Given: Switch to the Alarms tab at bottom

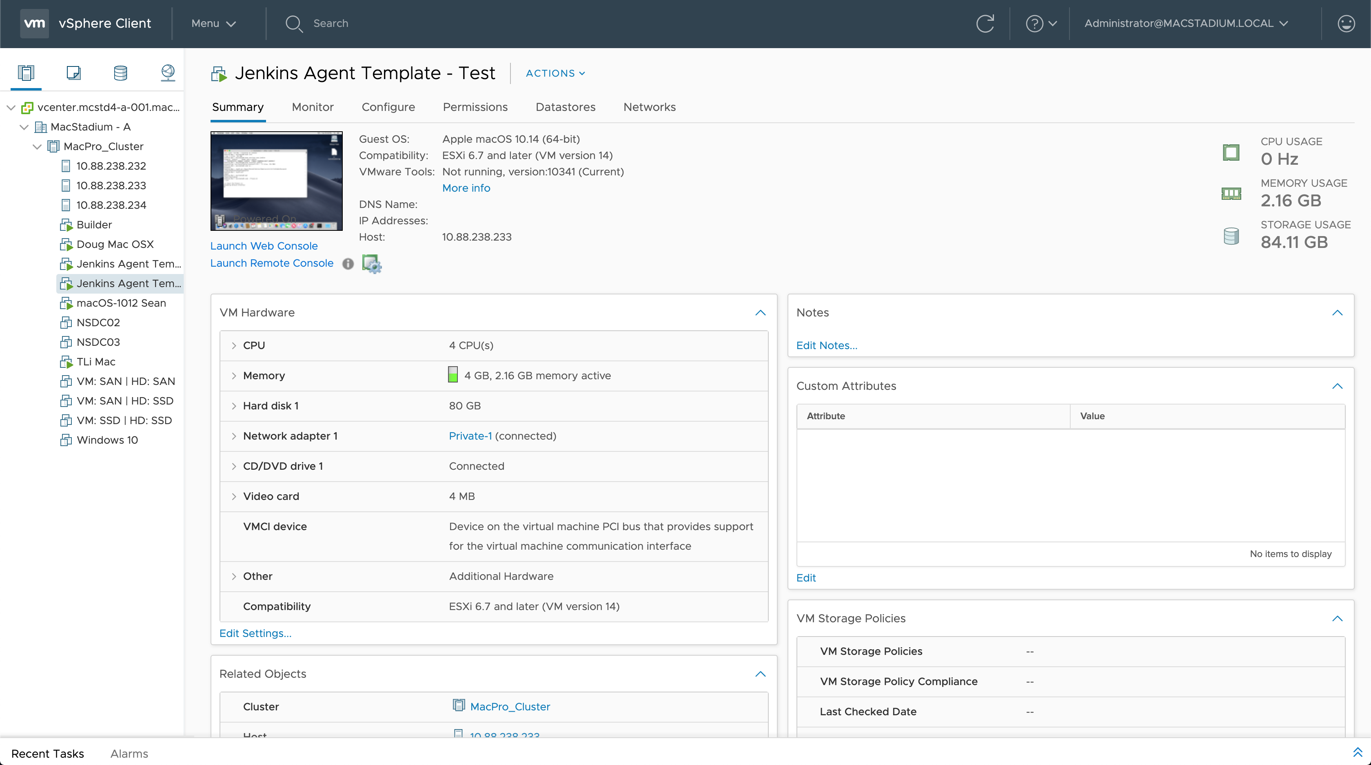Looking at the screenshot, I should pyautogui.click(x=129, y=753).
